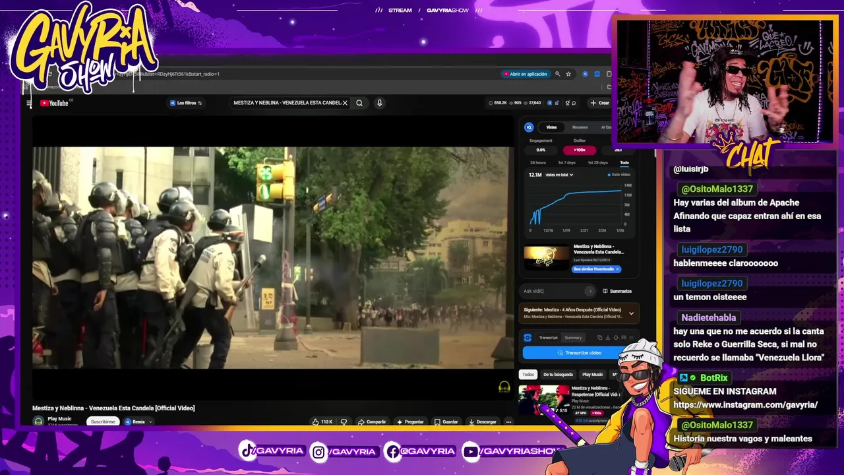The width and height of the screenshot is (844, 475).
Task: Select the Vistas tab in vidIQ
Action: 551,127
